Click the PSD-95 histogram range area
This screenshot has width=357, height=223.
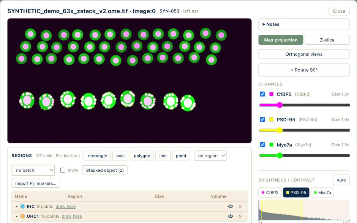[282, 210]
